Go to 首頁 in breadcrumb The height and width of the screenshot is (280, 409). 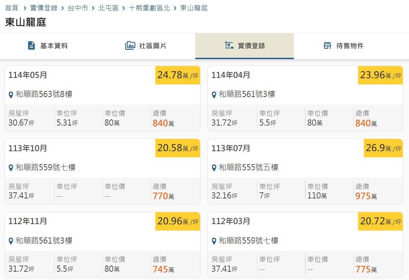pyautogui.click(x=12, y=8)
